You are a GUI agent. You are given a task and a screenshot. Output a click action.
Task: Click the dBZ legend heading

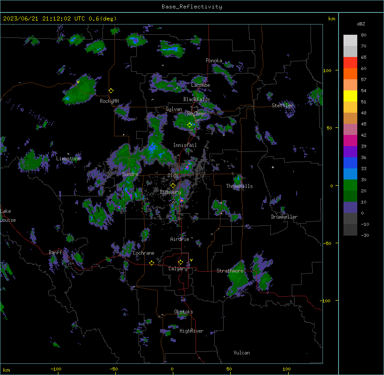click(361, 24)
